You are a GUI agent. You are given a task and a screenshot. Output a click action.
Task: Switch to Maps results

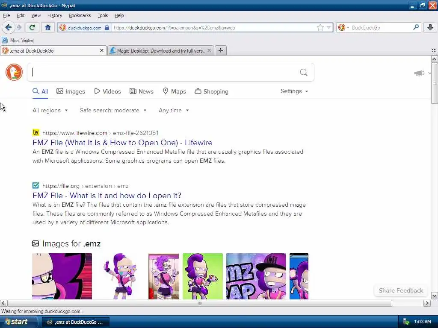point(175,91)
